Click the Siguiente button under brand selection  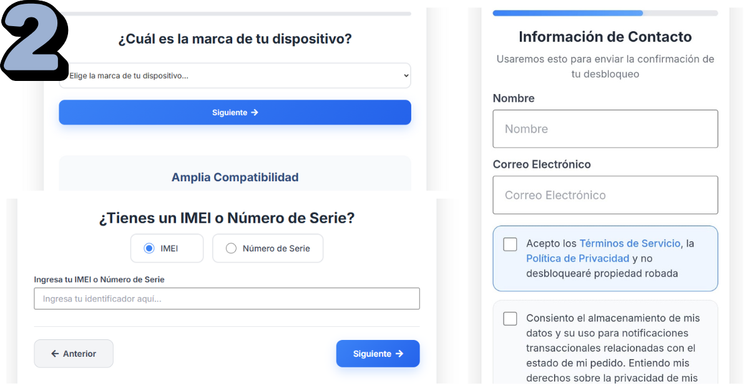coord(235,112)
